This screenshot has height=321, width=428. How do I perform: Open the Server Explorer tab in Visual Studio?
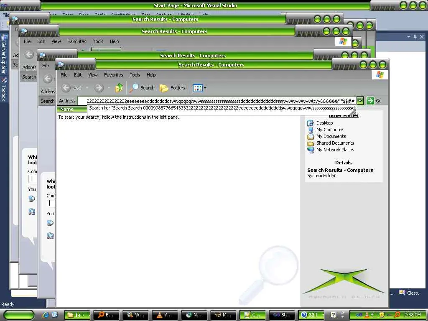[x=4, y=54]
